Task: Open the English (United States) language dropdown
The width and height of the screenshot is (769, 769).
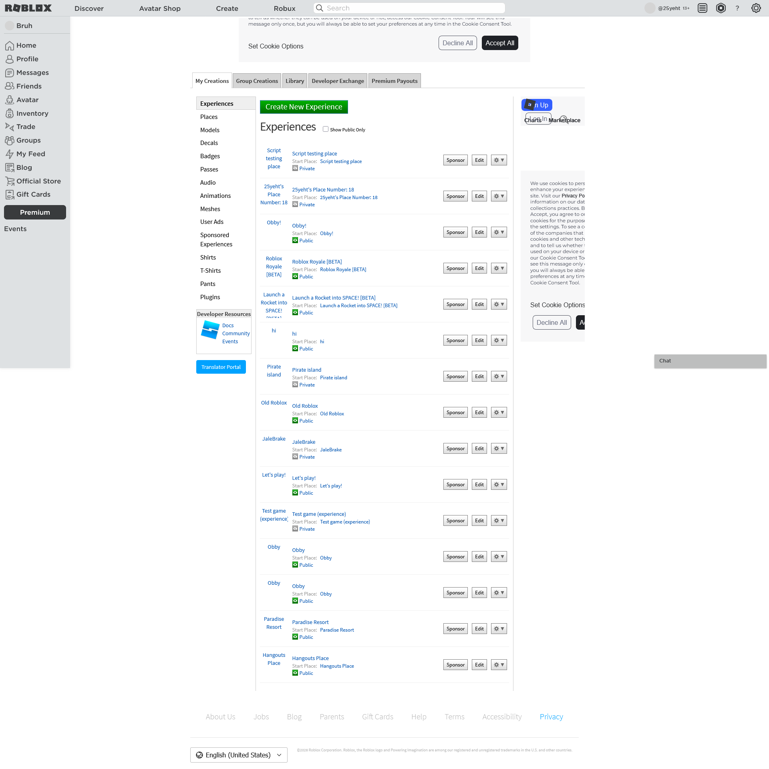Action: coord(239,755)
